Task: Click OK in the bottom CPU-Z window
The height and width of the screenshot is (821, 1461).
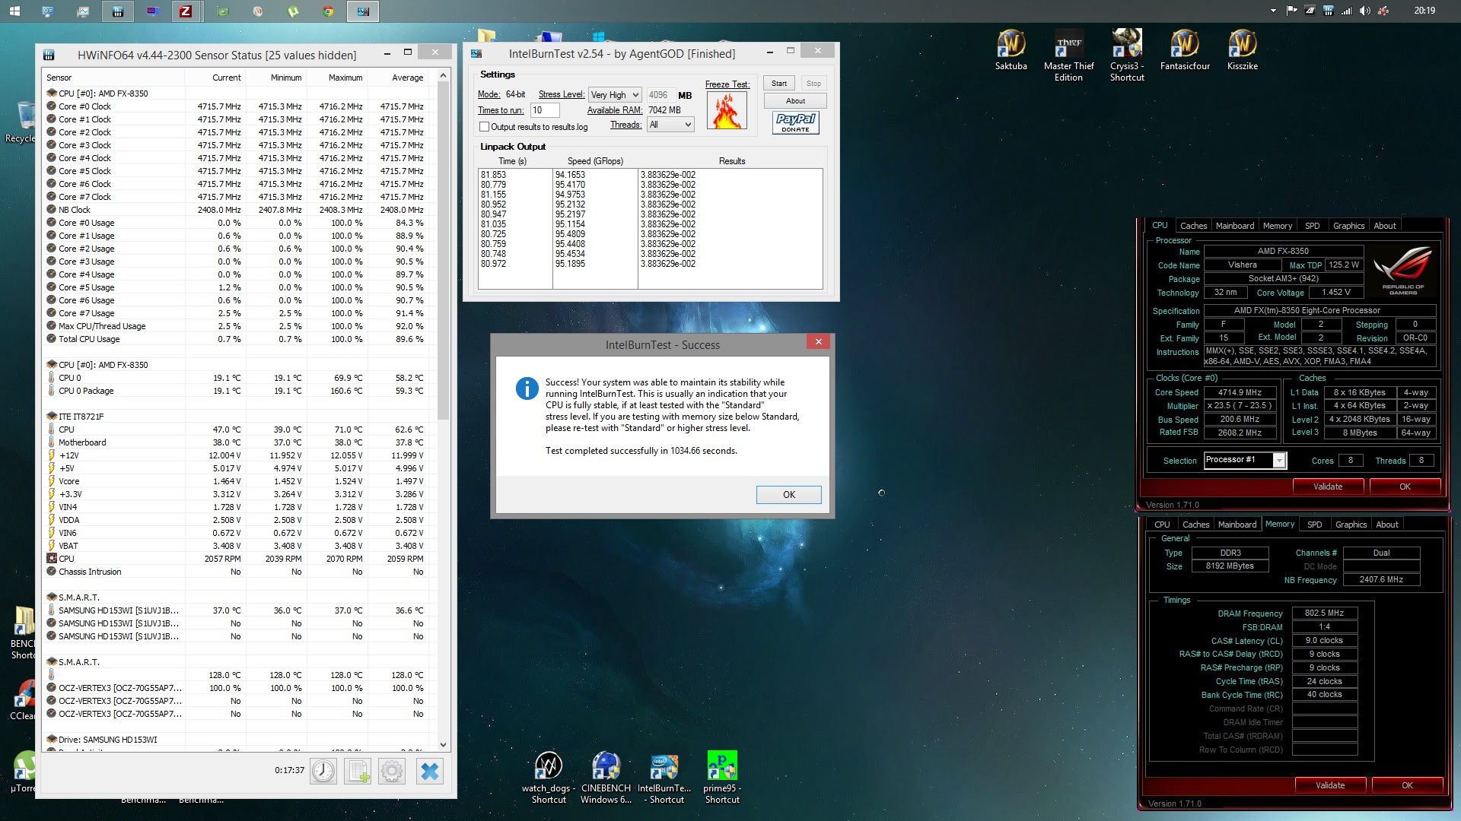Action: [x=1407, y=785]
